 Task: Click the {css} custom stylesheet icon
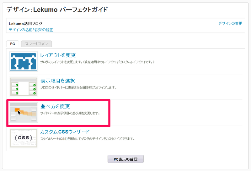click(x=23, y=138)
